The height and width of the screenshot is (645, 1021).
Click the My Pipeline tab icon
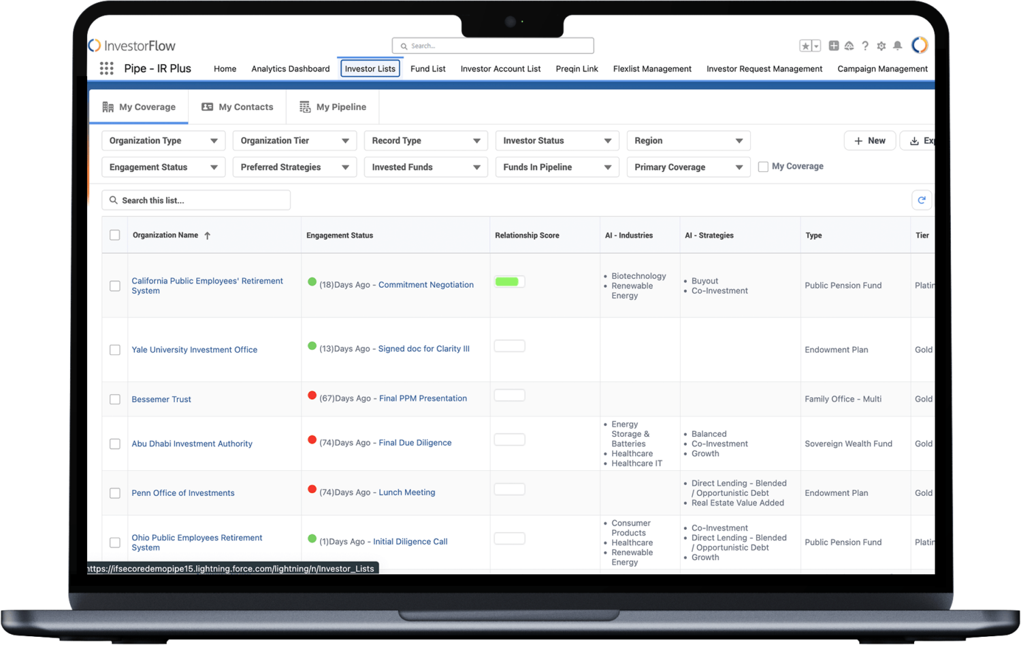(305, 107)
